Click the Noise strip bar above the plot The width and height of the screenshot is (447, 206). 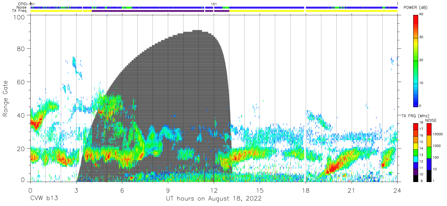[214, 7]
